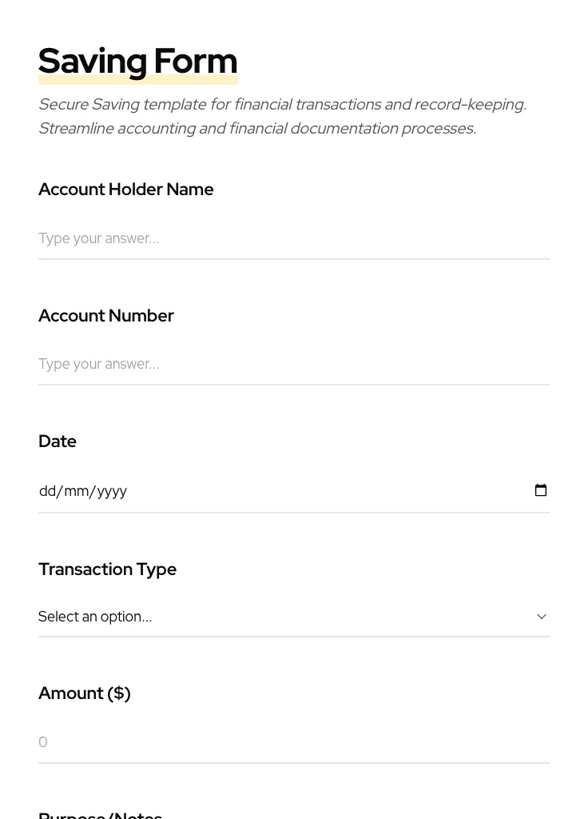Select the 'yyyy' year segment of Date
The height and width of the screenshot is (819, 588).
[x=112, y=491]
